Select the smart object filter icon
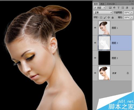Screen dimensions: 134x110 pos(127,8)
